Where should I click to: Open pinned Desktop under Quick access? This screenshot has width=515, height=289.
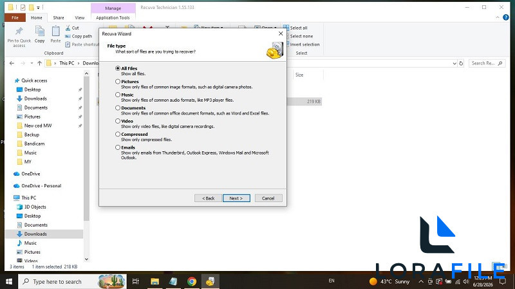[33, 89]
